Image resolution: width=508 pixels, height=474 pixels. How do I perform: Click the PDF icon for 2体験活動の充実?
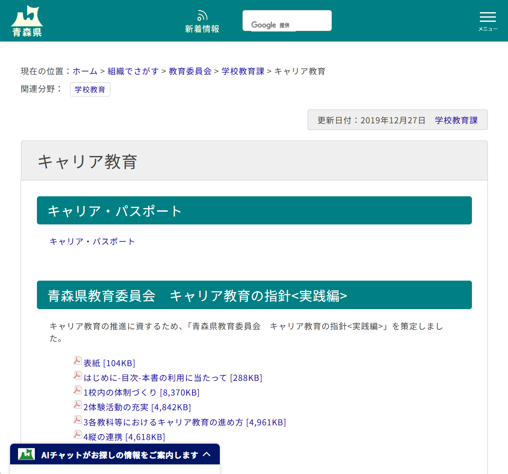(78, 405)
